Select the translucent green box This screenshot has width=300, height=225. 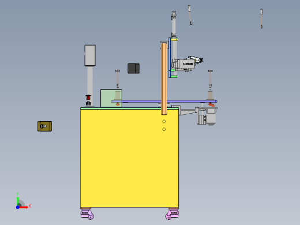111,98
